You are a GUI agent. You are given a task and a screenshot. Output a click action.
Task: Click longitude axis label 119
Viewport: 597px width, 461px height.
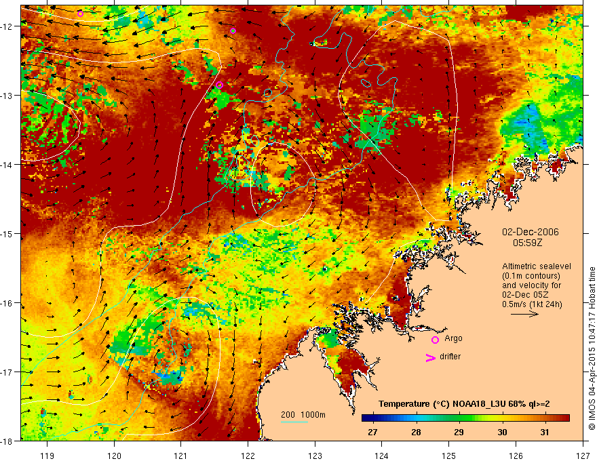pyautogui.click(x=47, y=456)
